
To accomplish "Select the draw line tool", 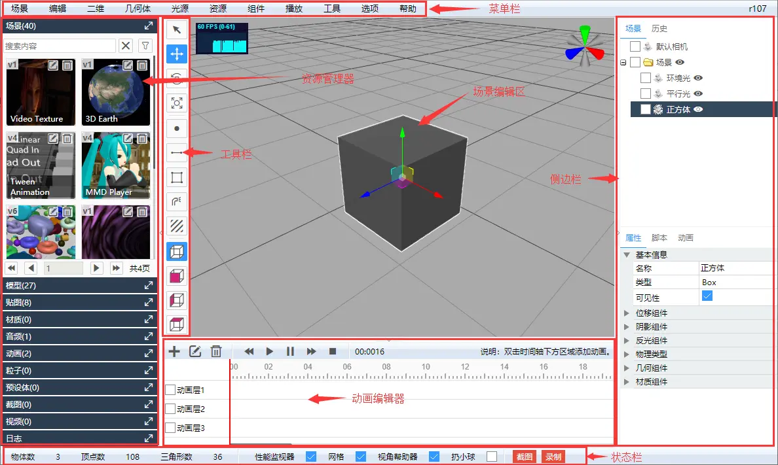I will pos(177,152).
